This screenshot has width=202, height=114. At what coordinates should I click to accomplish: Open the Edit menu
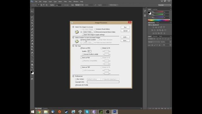click(40, 2)
